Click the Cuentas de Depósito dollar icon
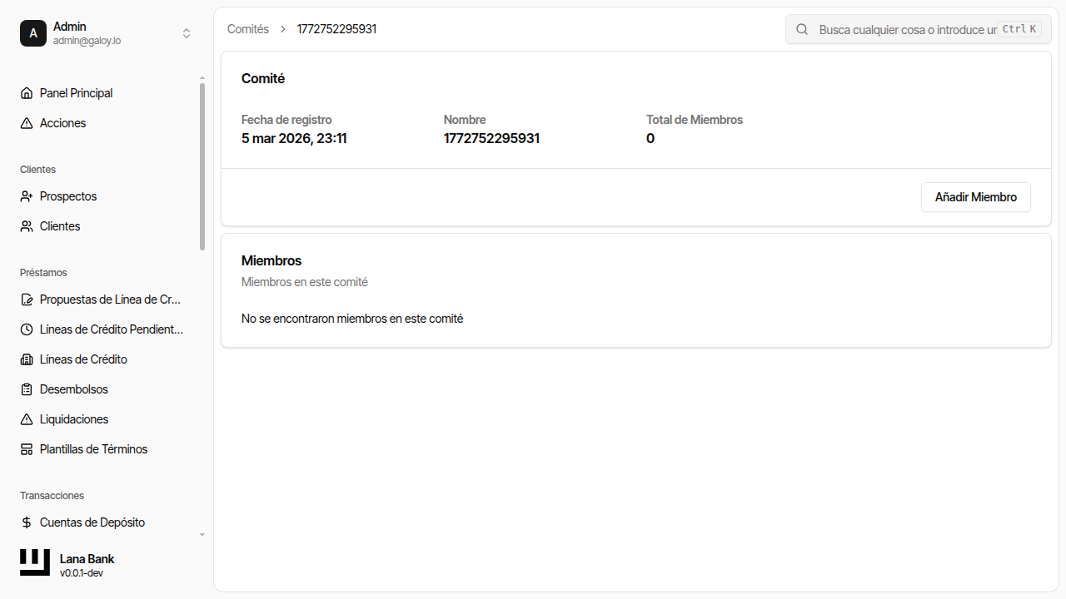 pyautogui.click(x=27, y=522)
